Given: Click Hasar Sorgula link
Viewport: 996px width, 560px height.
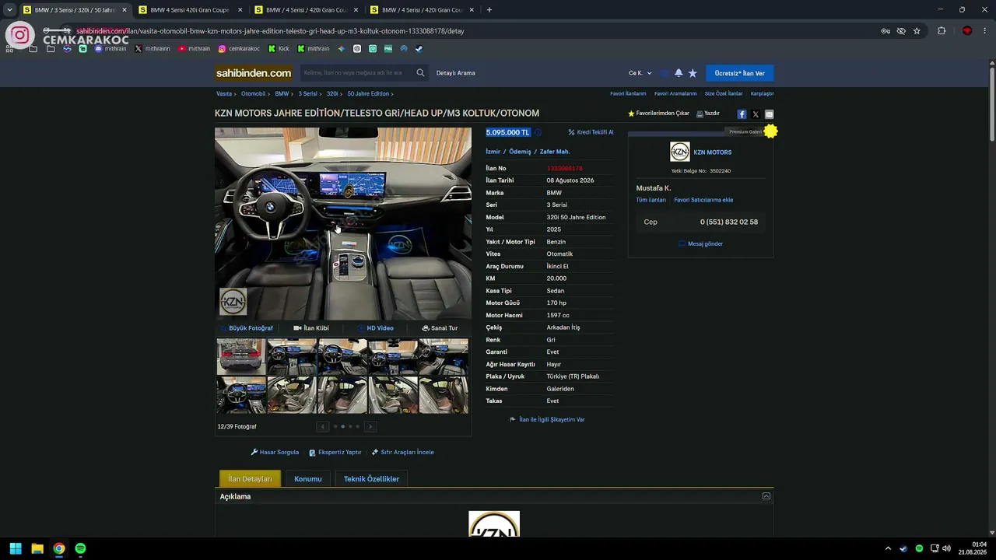Looking at the screenshot, I should click(x=275, y=452).
